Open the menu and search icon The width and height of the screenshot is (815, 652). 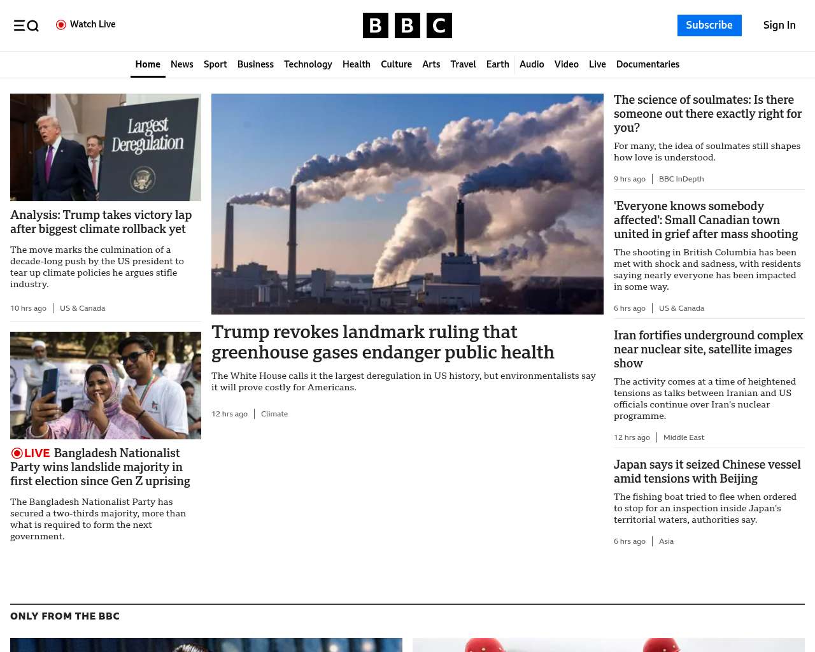[x=26, y=25]
